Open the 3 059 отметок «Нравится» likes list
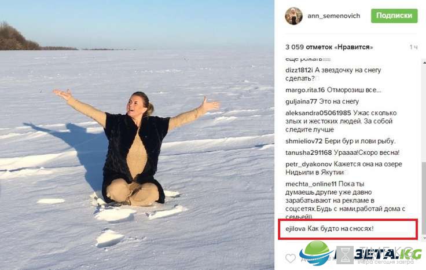Screen dimensions: 426x270 click(329, 47)
